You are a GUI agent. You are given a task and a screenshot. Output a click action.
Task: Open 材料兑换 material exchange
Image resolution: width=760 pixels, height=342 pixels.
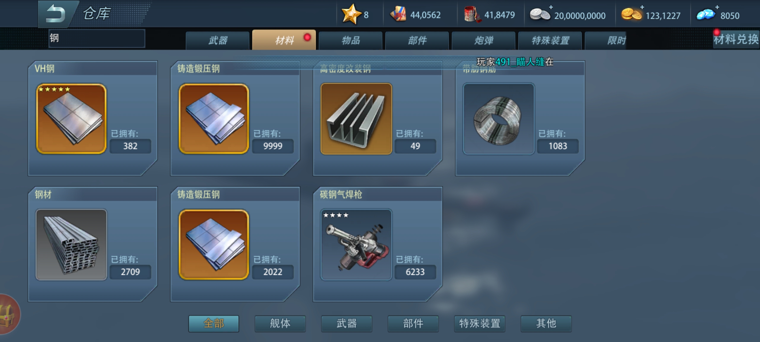click(736, 40)
